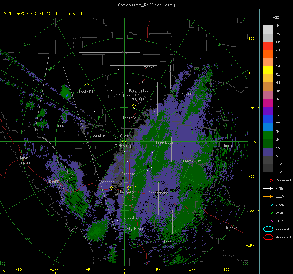Screen dimensions: 293x274
Task: Click the Drumheller city label
Action: (191, 161)
